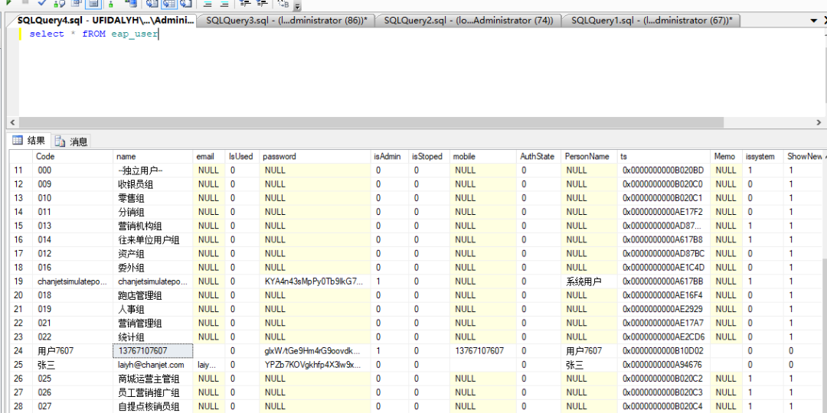Click the name cell --独立用户--
The height and width of the screenshot is (413, 827).
(x=153, y=170)
